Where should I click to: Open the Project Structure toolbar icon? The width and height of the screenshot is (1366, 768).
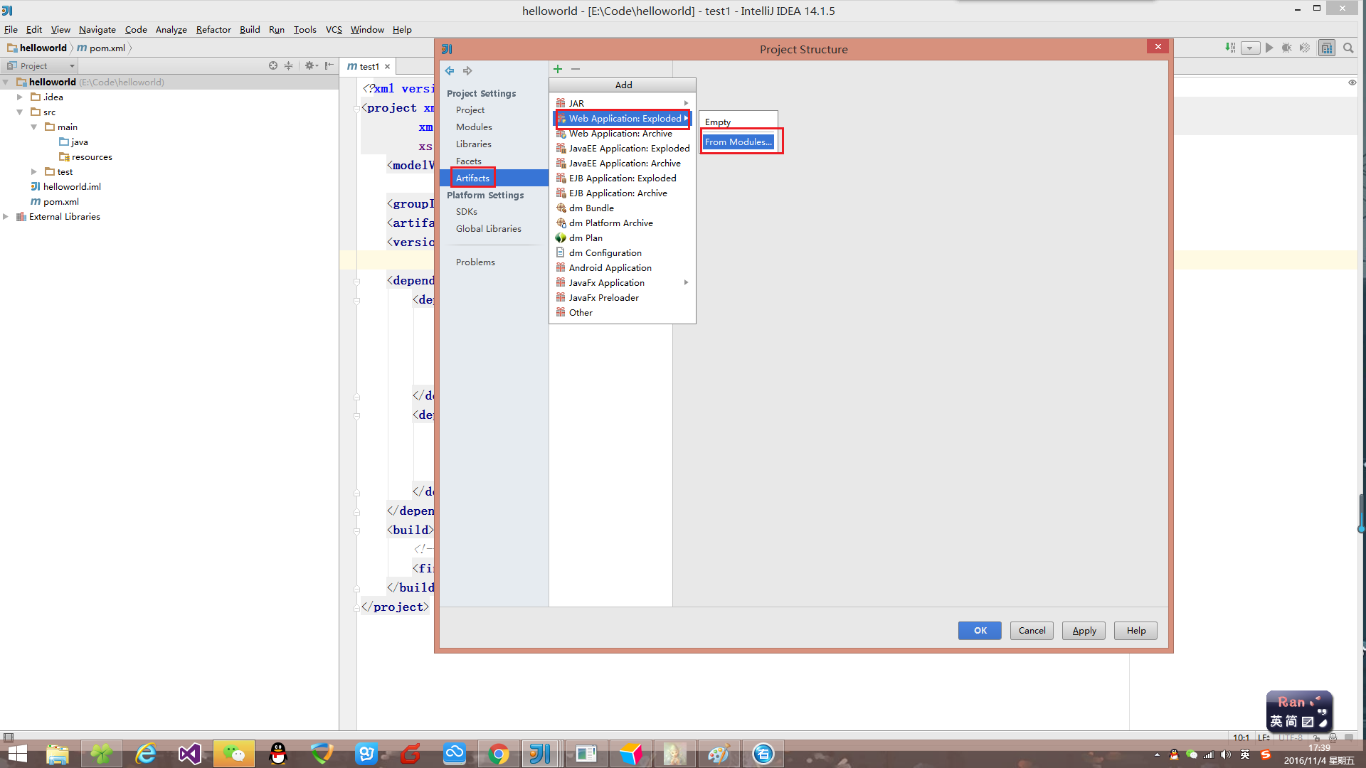click(x=1327, y=48)
